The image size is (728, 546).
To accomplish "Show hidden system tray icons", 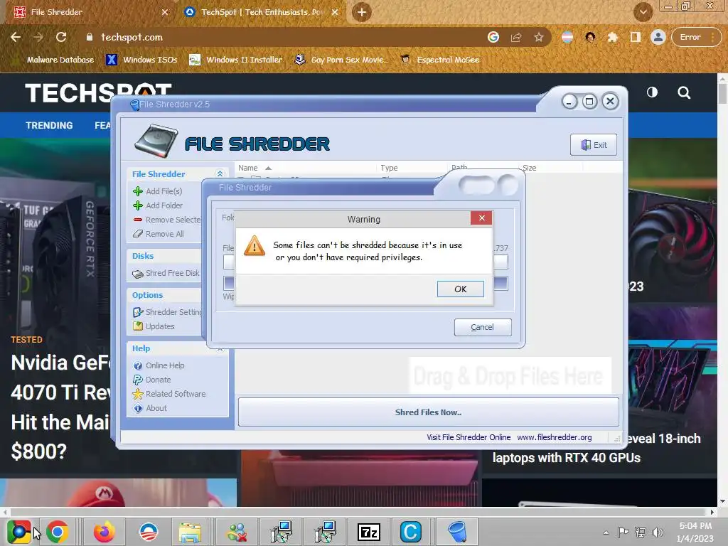I will (x=606, y=532).
